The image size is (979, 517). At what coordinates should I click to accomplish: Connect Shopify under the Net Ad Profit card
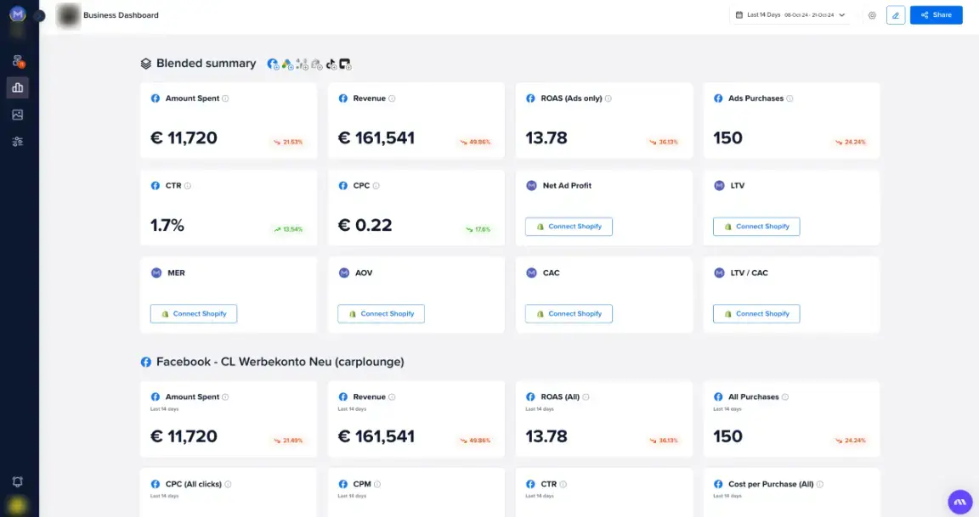568,227
